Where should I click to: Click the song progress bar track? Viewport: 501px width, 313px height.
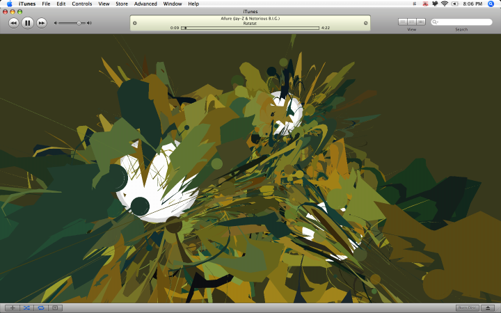pyautogui.click(x=250, y=28)
